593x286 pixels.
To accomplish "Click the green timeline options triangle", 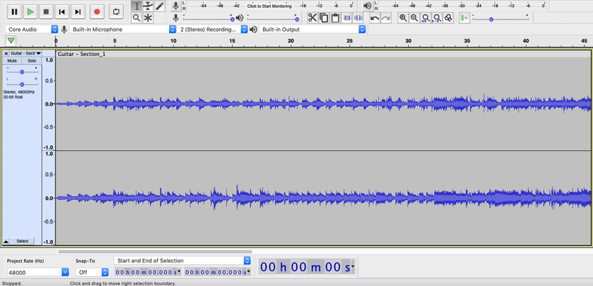I will coord(11,40).
